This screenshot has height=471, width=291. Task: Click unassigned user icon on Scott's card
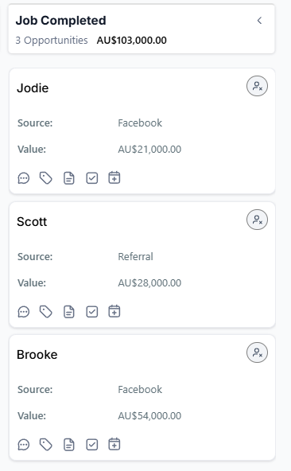(257, 220)
